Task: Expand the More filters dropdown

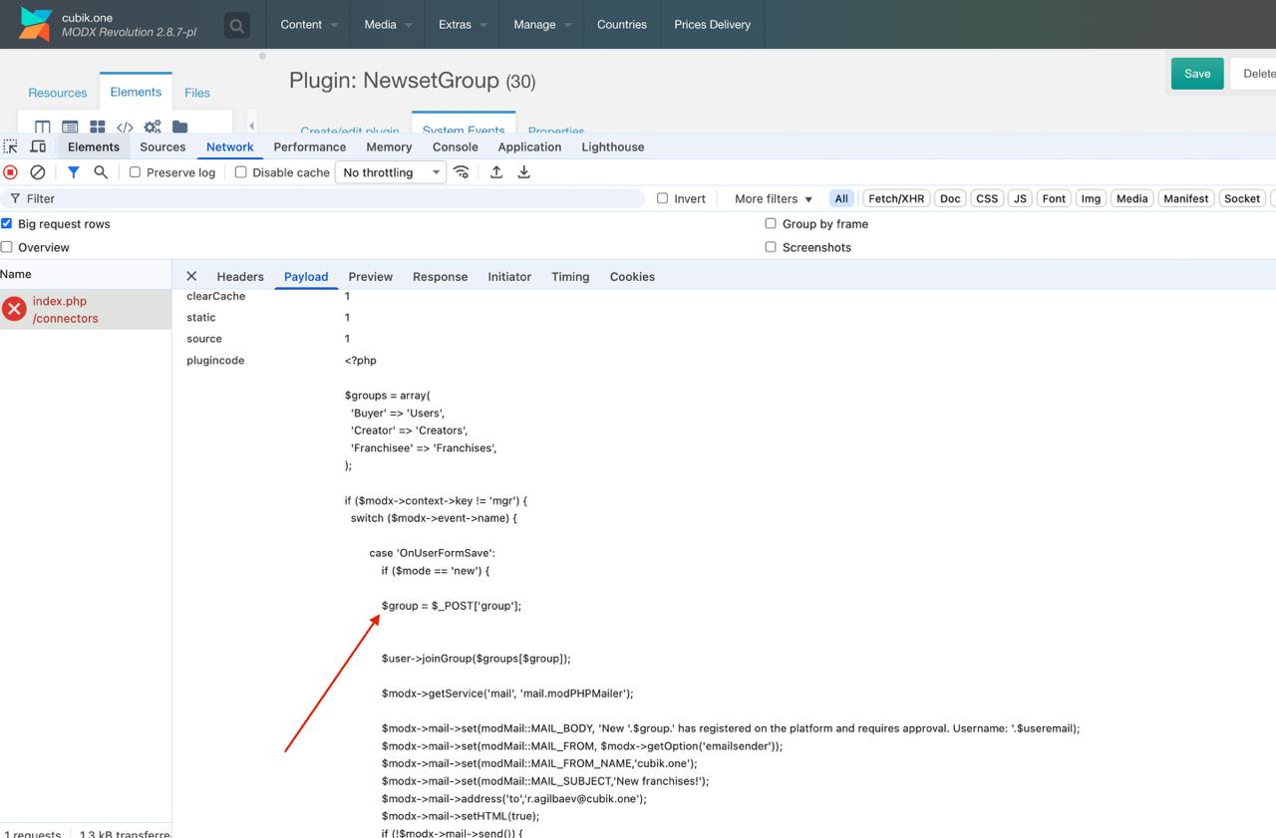Action: click(773, 198)
